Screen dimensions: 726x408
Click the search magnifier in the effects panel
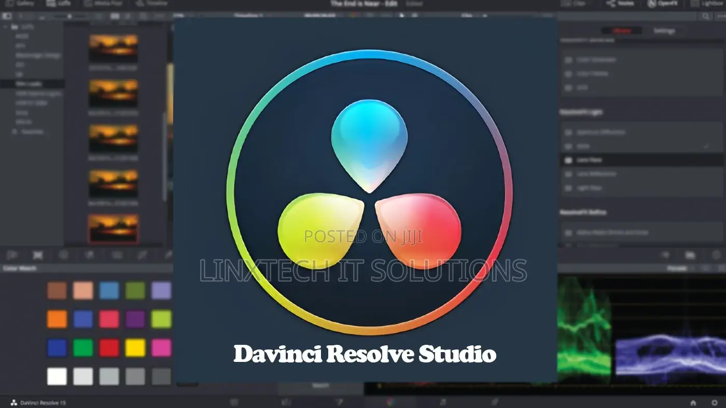coord(706,16)
